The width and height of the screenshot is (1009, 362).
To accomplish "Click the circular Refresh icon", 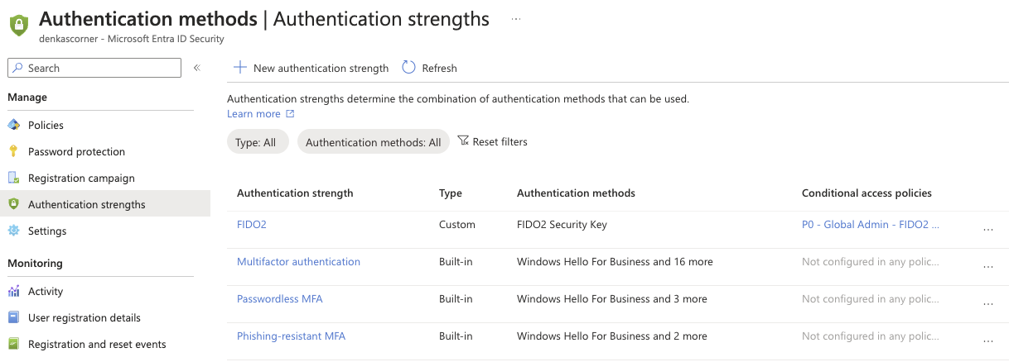I will [408, 68].
